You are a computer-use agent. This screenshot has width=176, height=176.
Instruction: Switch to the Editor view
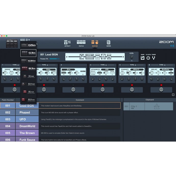click(x=95, y=43)
